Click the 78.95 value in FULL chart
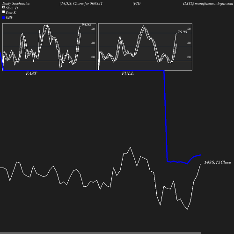 [183, 32]
